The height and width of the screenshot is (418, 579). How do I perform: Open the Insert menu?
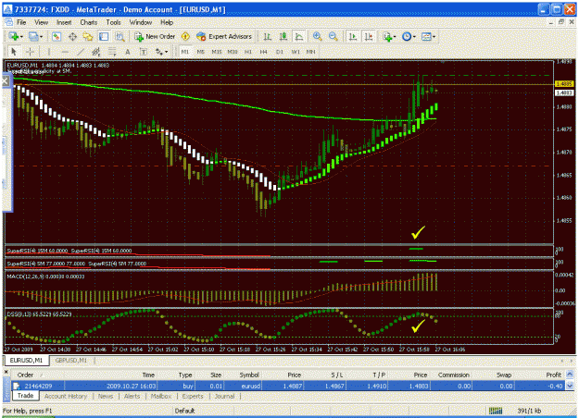pyautogui.click(x=64, y=22)
